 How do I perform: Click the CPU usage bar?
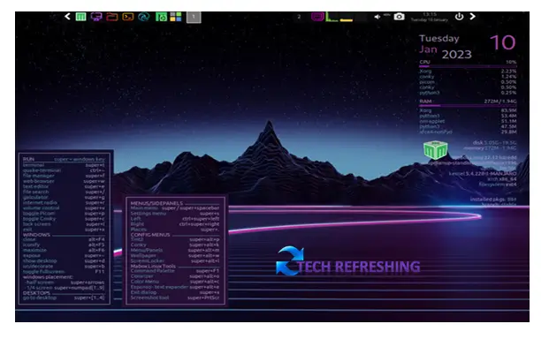pos(468,66)
